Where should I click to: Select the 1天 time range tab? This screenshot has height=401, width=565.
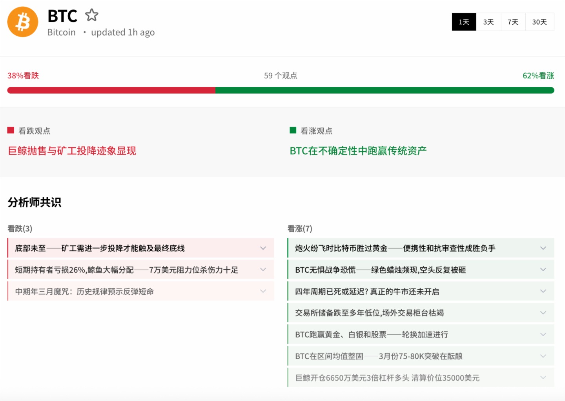tap(464, 22)
